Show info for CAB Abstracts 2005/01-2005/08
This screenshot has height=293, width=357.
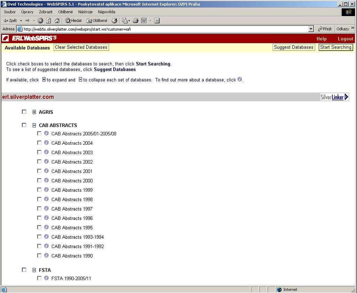(46, 133)
